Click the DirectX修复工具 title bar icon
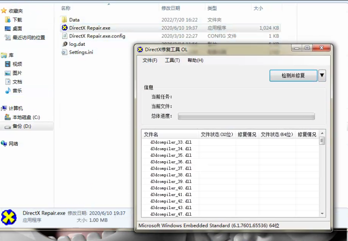Image resolution: width=348 pixels, height=241 pixels. coord(140,49)
